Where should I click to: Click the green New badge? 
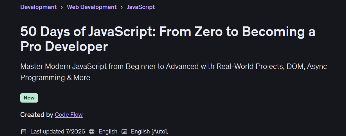(29, 98)
